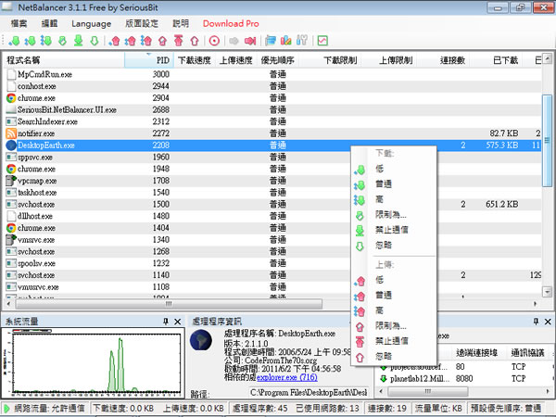The image size is (556, 417).
Task: Set normal upload priority via toolbar icon
Action: pos(130,41)
